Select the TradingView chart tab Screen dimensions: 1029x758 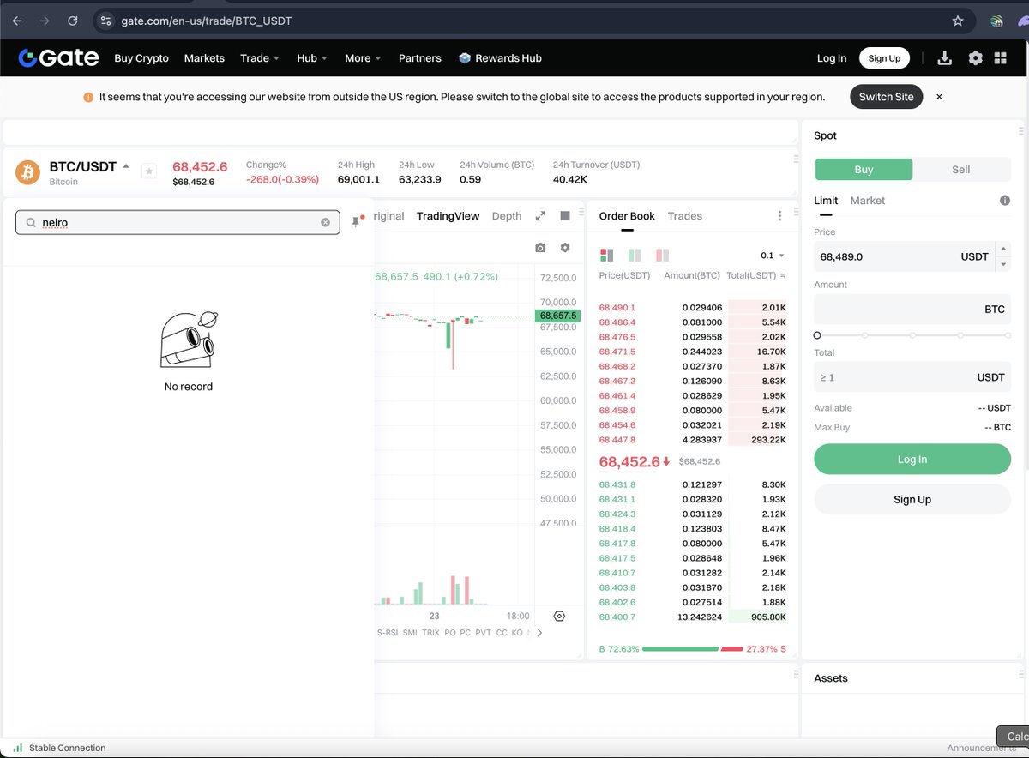click(x=448, y=216)
